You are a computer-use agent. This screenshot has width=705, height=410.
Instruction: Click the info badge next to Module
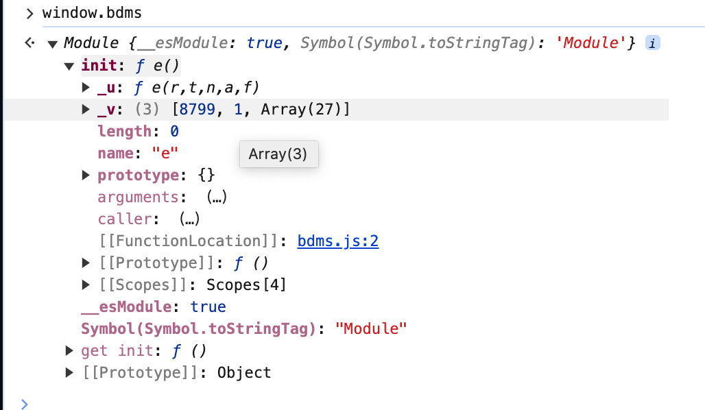point(653,43)
